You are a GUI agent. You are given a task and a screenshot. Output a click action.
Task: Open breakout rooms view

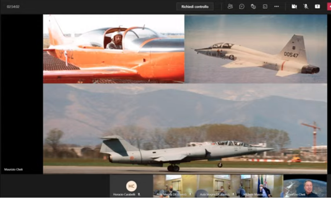pos(265,7)
